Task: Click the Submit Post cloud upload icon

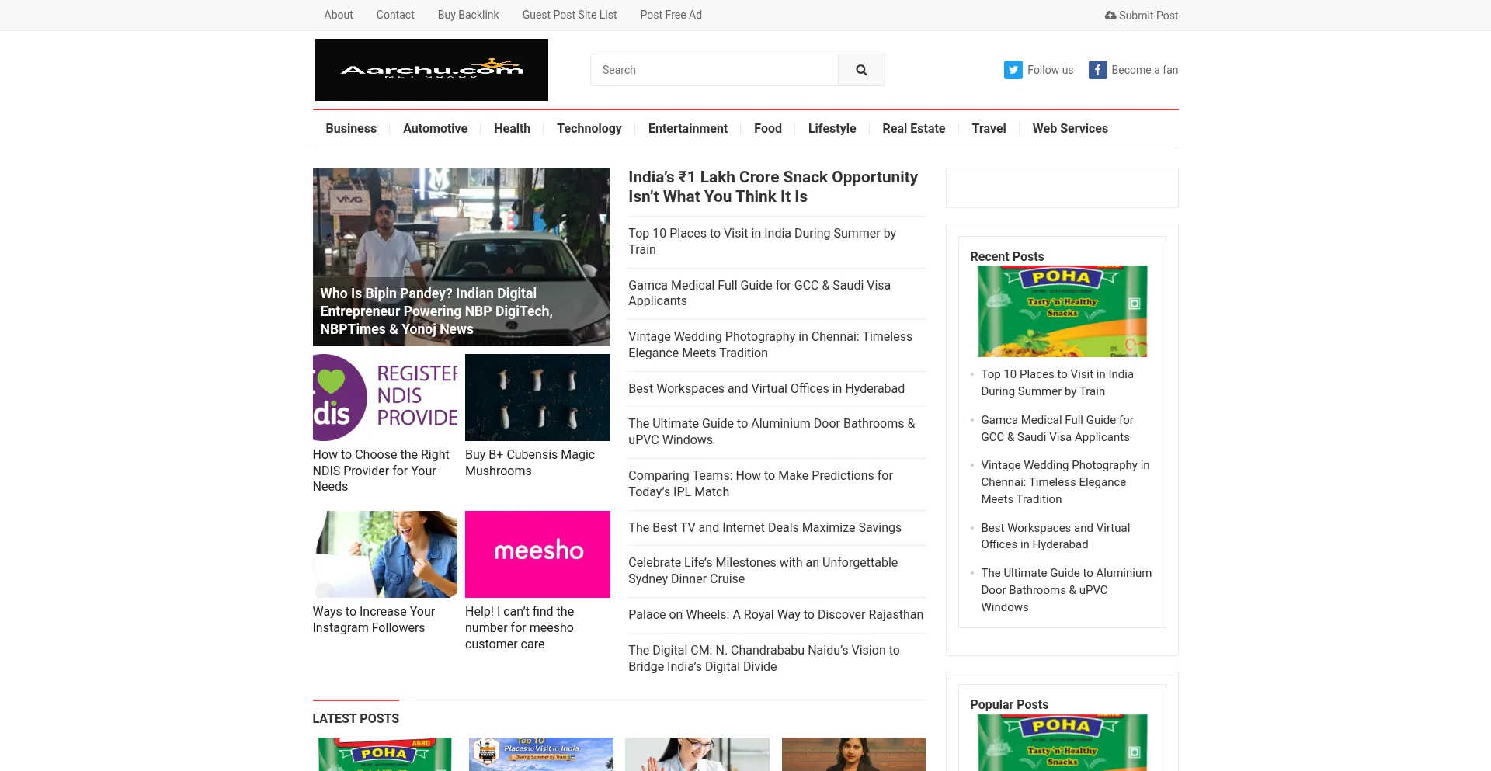Action: coord(1110,16)
